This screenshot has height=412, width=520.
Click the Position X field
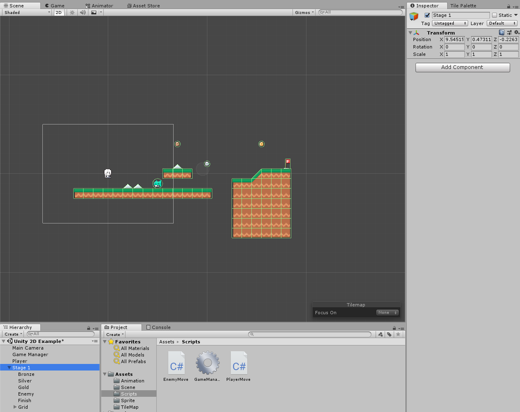click(x=455, y=39)
